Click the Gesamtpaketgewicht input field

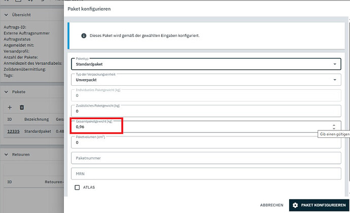pos(206,127)
